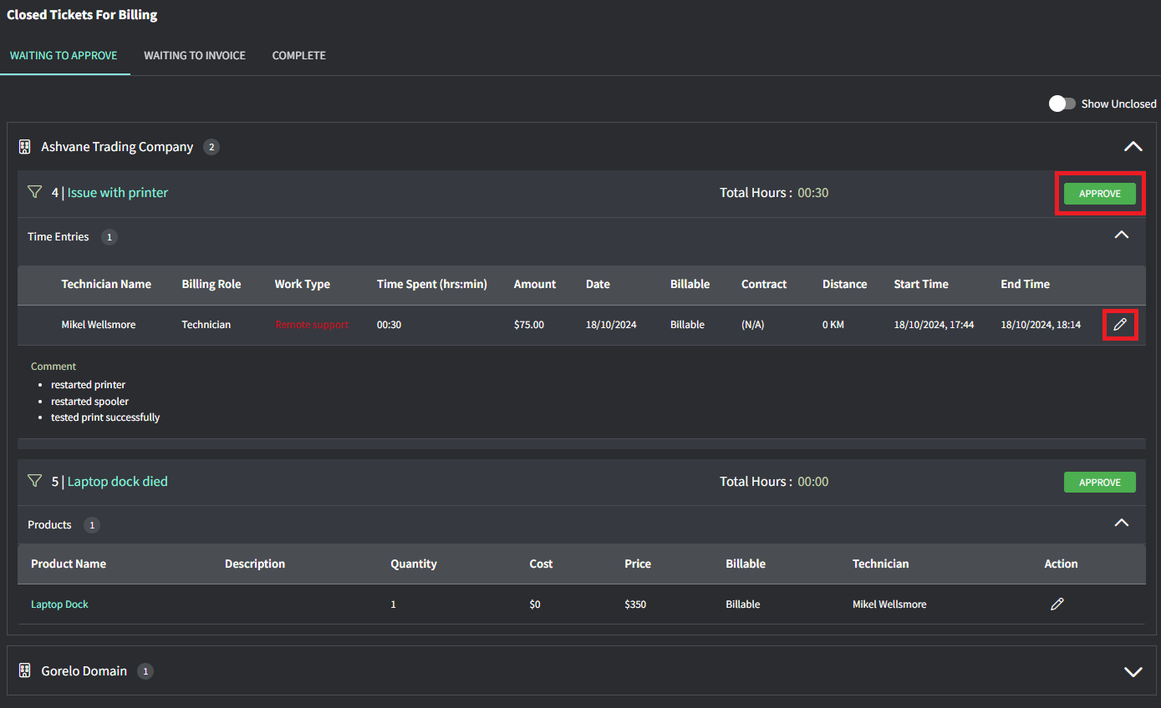
Task: Click the 18/10/2024, 18:14 end time
Action: point(1041,325)
